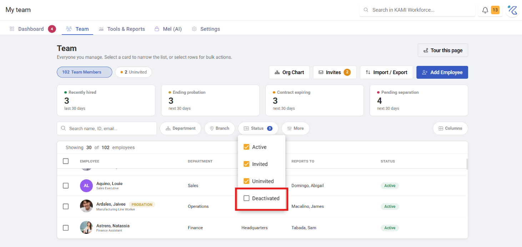
Task: Filter by the 2 Uninvited chip
Action: (x=134, y=72)
